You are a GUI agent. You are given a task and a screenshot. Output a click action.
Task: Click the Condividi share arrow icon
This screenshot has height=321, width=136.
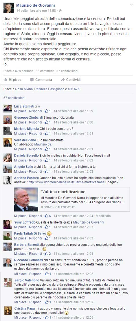pos(63,80)
